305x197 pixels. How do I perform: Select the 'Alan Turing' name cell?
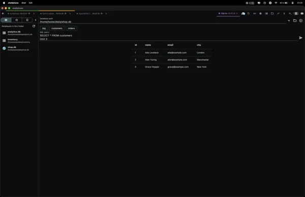(151, 60)
